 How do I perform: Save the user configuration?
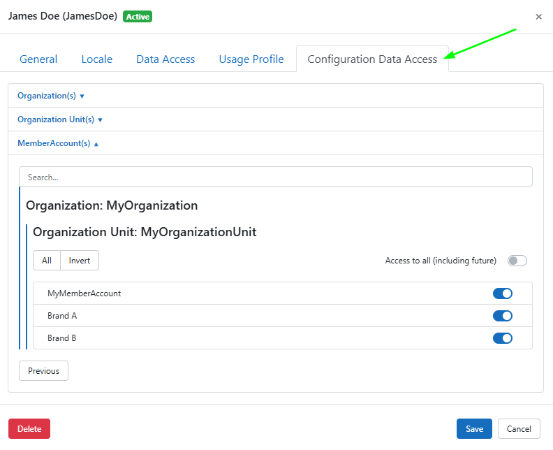(474, 429)
